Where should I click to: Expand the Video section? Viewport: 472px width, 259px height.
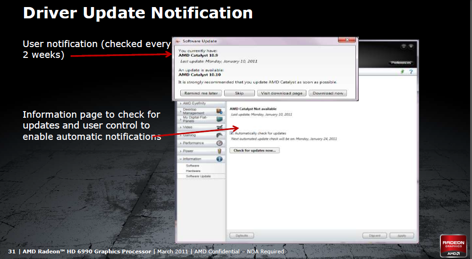(x=188, y=127)
